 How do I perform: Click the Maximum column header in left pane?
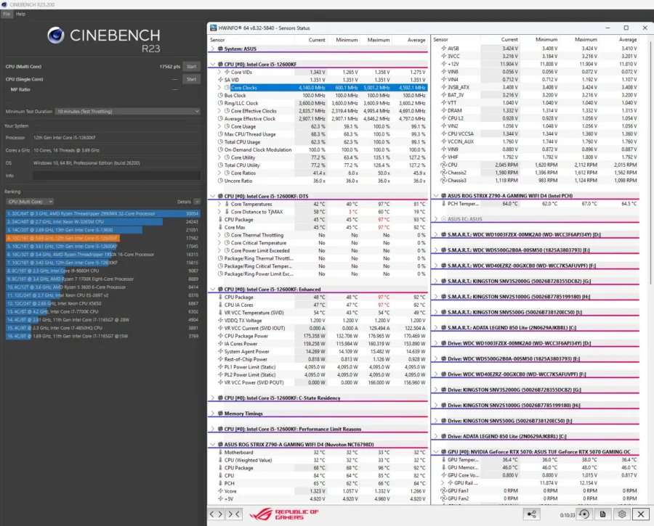point(379,40)
